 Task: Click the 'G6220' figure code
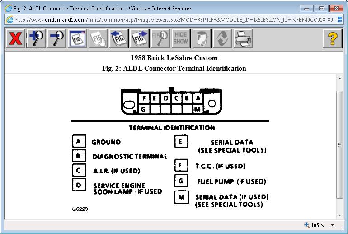(80, 209)
